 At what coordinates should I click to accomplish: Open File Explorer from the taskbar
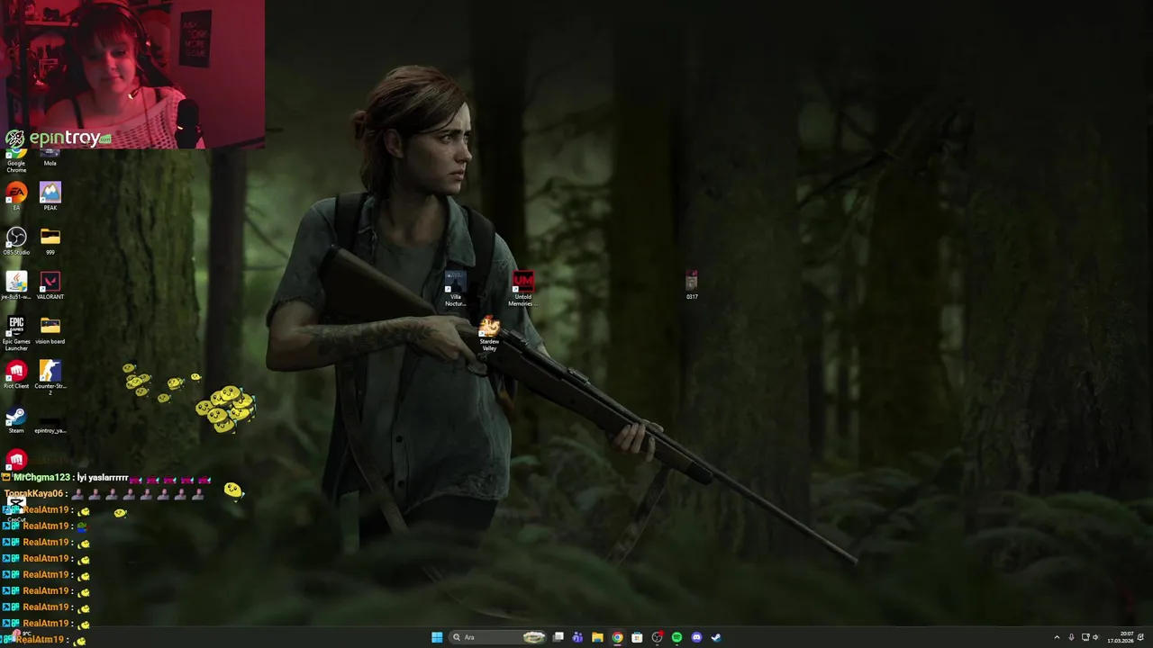click(x=597, y=637)
